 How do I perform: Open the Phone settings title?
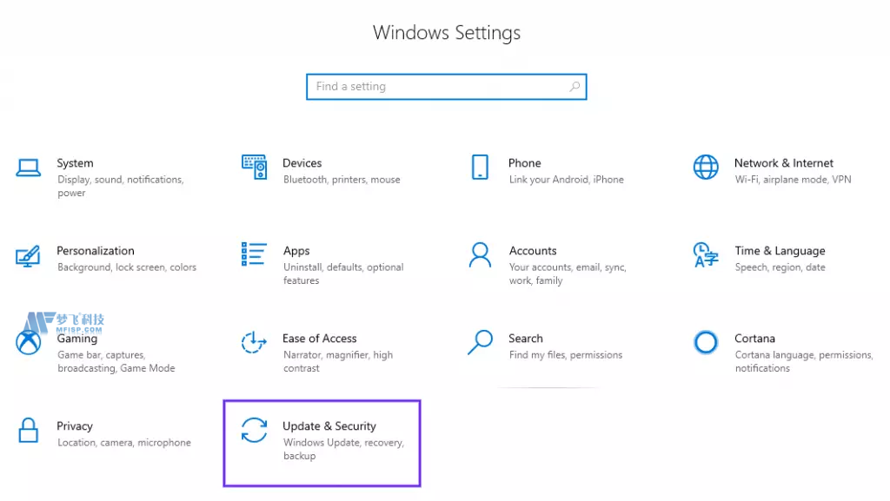[x=524, y=163]
